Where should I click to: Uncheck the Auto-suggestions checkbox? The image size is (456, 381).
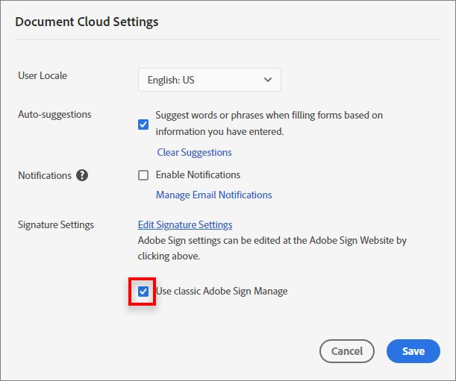point(143,125)
